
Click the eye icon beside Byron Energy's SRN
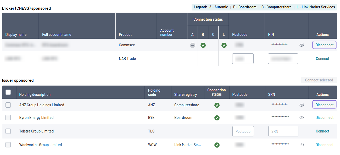302,118
